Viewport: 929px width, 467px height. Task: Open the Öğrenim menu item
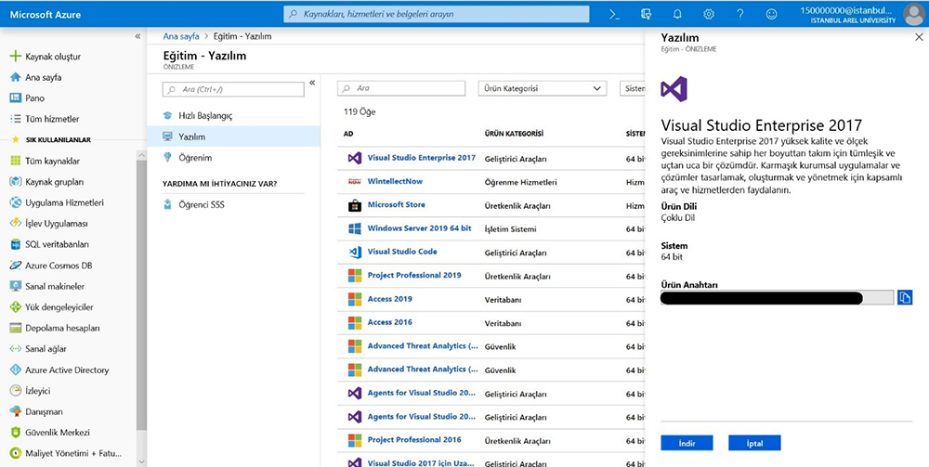pos(195,158)
